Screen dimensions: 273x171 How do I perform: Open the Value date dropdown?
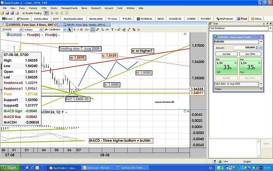(261, 84)
